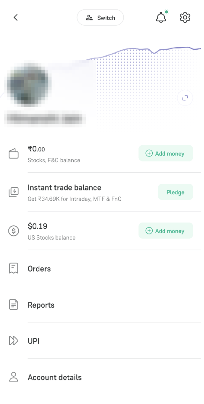The width and height of the screenshot is (204, 404).
Task: Tap the blurred profile picture
Action: [28, 84]
